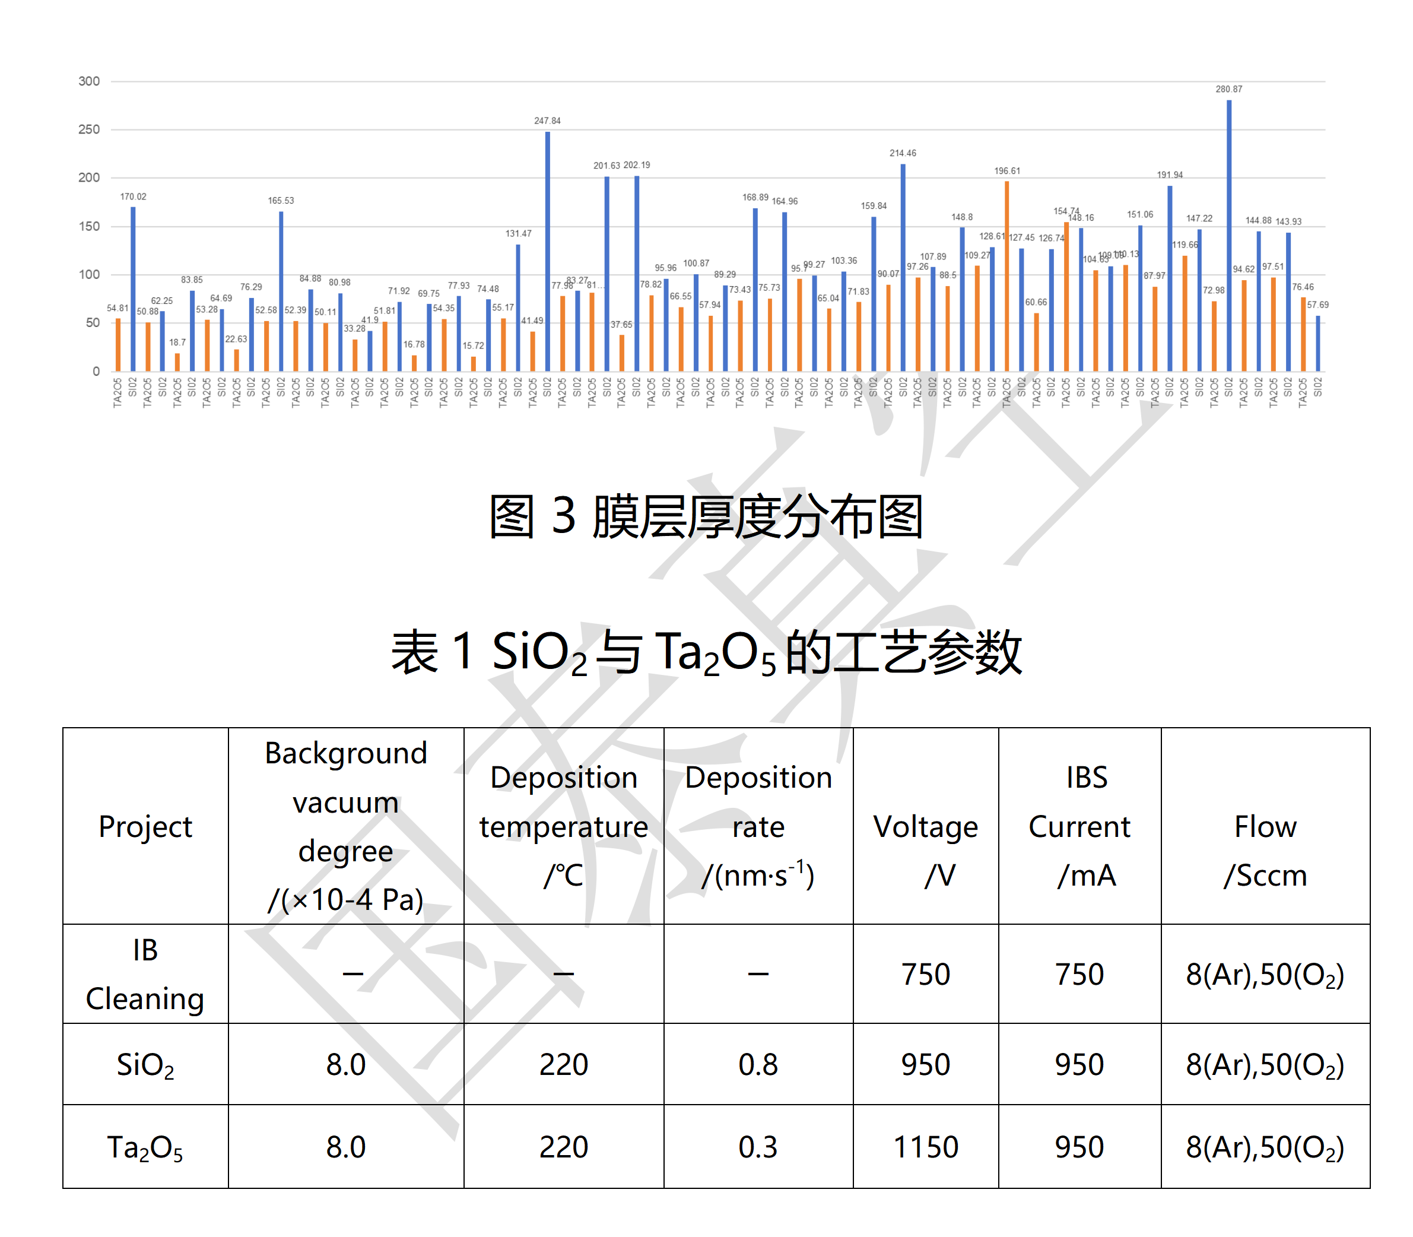Click the 0.3 deposition rate cell
This screenshot has width=1413, height=1237.
[758, 1147]
